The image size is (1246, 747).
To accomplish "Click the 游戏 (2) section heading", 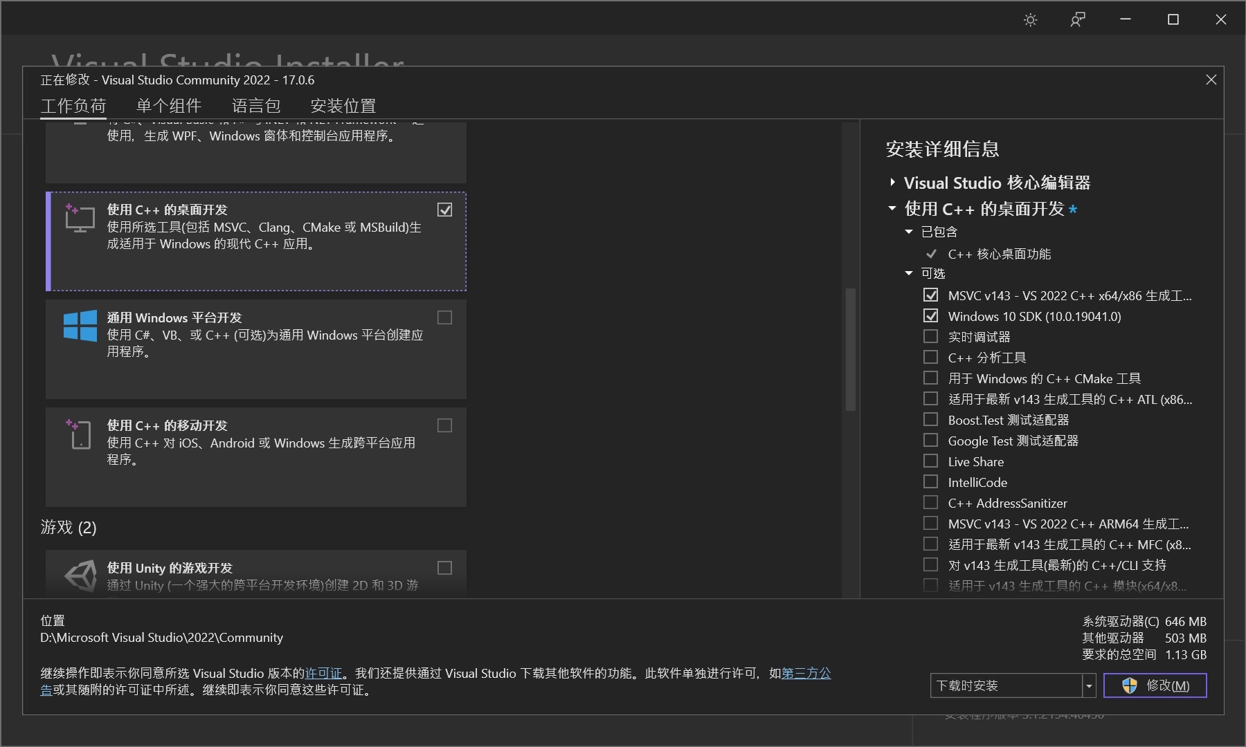I will point(69,528).
